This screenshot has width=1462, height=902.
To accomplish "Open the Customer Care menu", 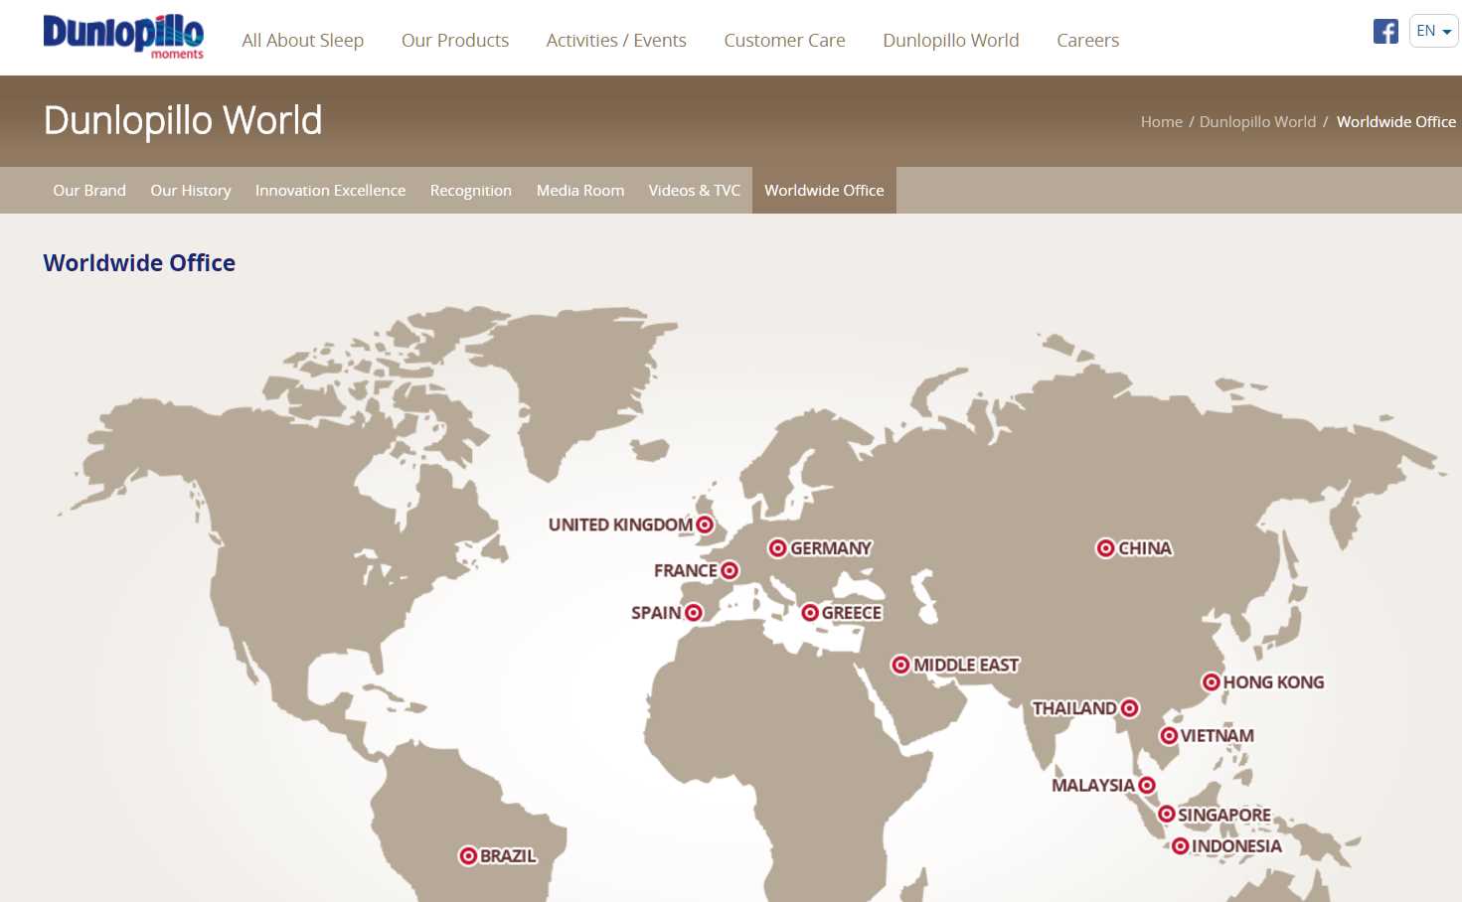I will coord(784,41).
